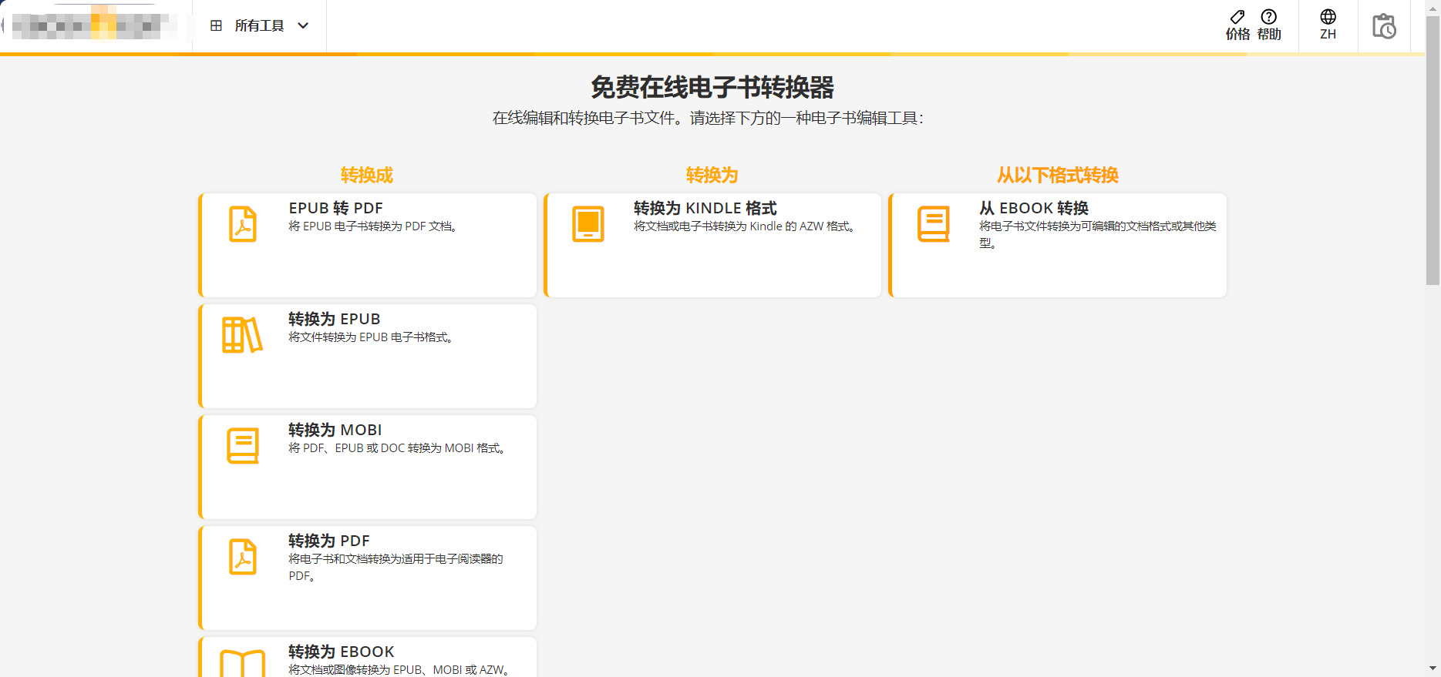Click the chevron next to 所有工具

point(304,26)
